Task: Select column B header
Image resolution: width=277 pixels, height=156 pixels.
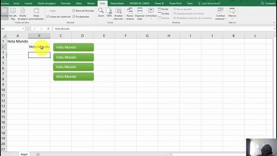Action: 39,36
